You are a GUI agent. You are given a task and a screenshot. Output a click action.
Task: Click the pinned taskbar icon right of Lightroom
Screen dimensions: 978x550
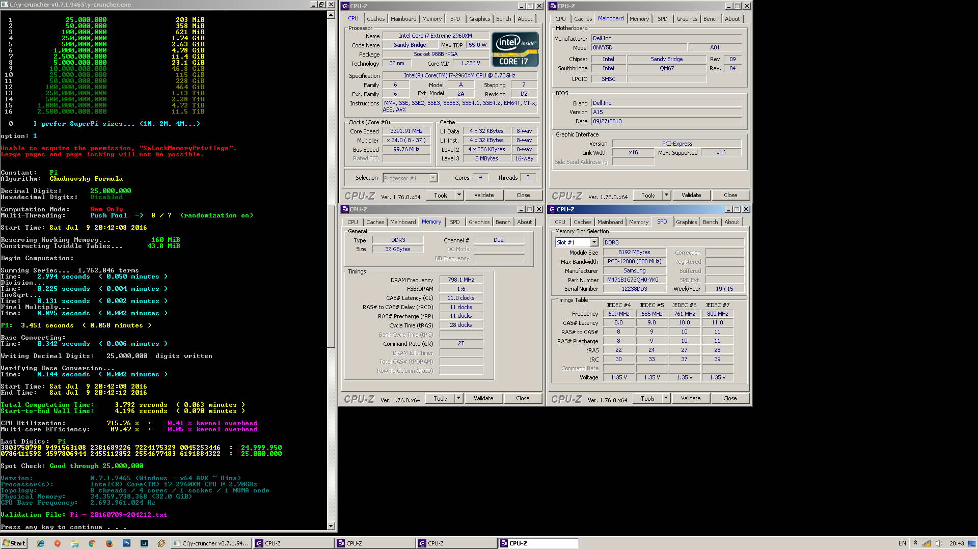click(x=161, y=543)
